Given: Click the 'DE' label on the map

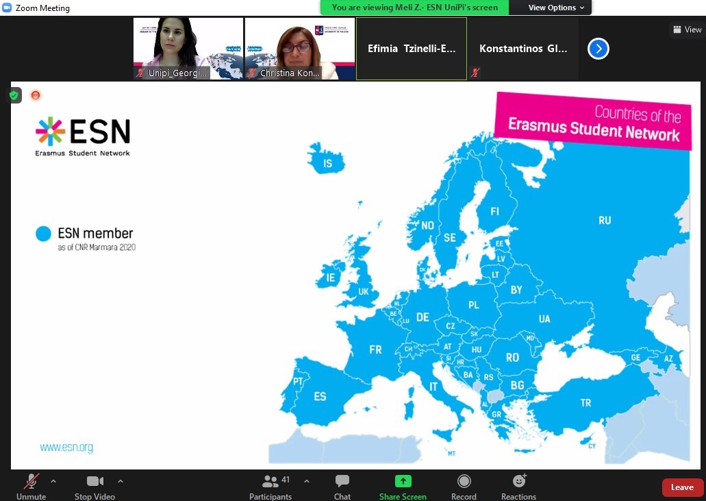Looking at the screenshot, I should point(423,317).
